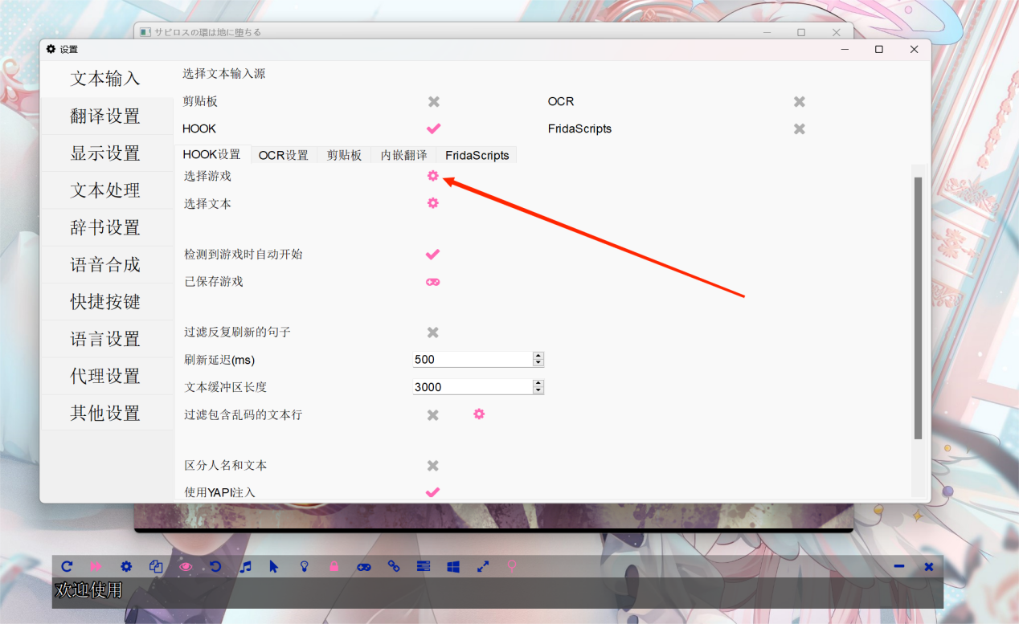
Task: Click the lock icon in translator toolbar
Action: pos(334,566)
